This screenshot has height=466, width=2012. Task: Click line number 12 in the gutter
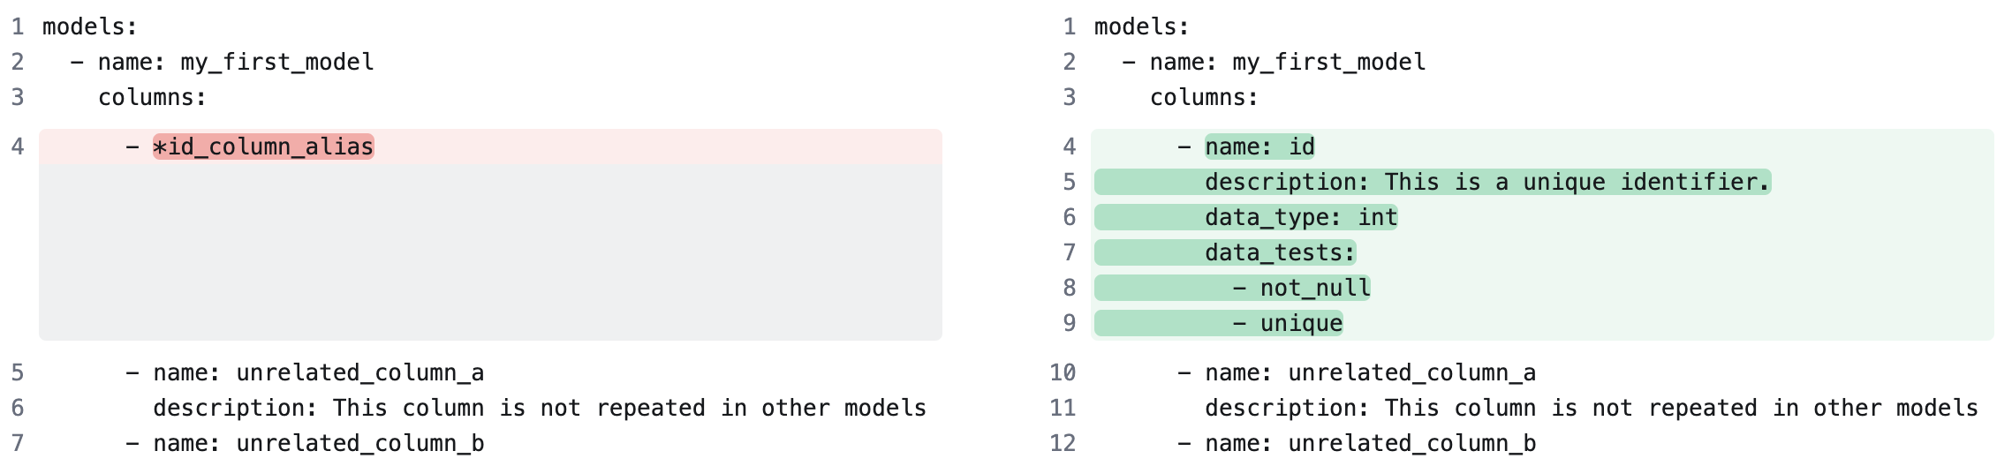click(1063, 443)
